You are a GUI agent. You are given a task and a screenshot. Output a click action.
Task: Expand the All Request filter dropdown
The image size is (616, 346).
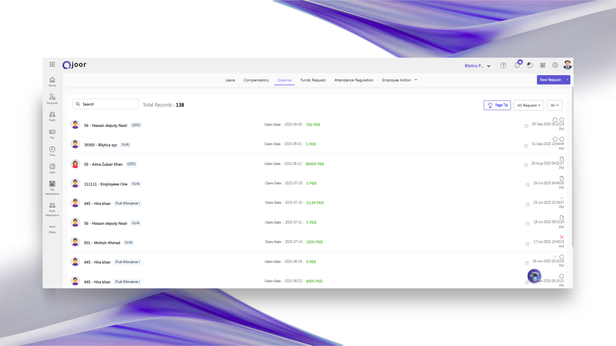coord(528,105)
